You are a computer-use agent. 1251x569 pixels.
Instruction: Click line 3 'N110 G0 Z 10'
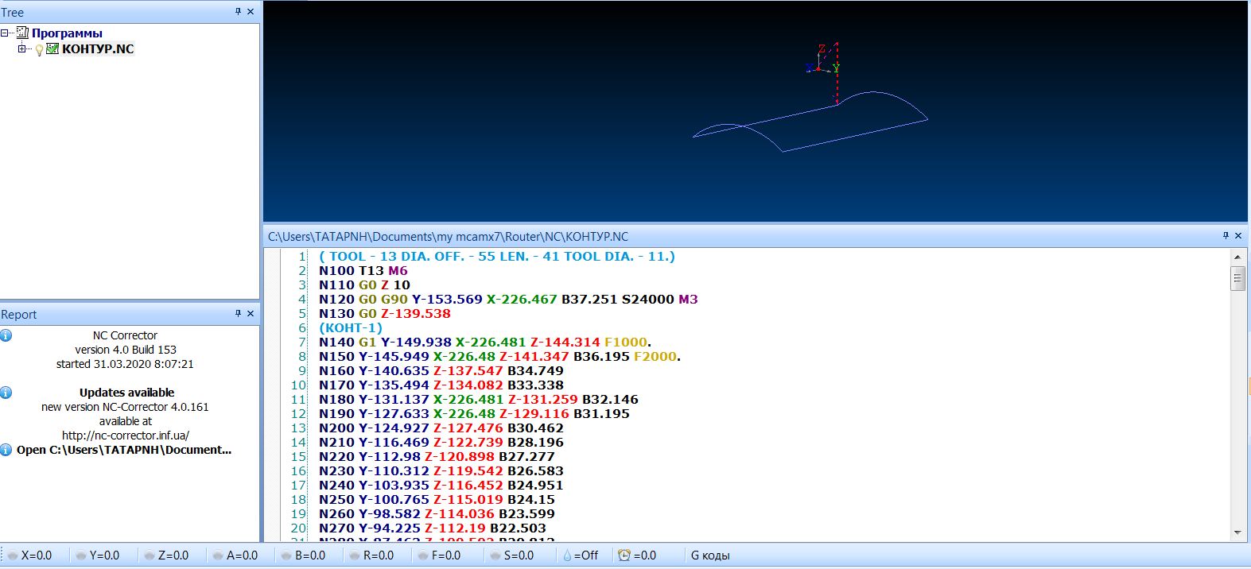pyautogui.click(x=365, y=285)
